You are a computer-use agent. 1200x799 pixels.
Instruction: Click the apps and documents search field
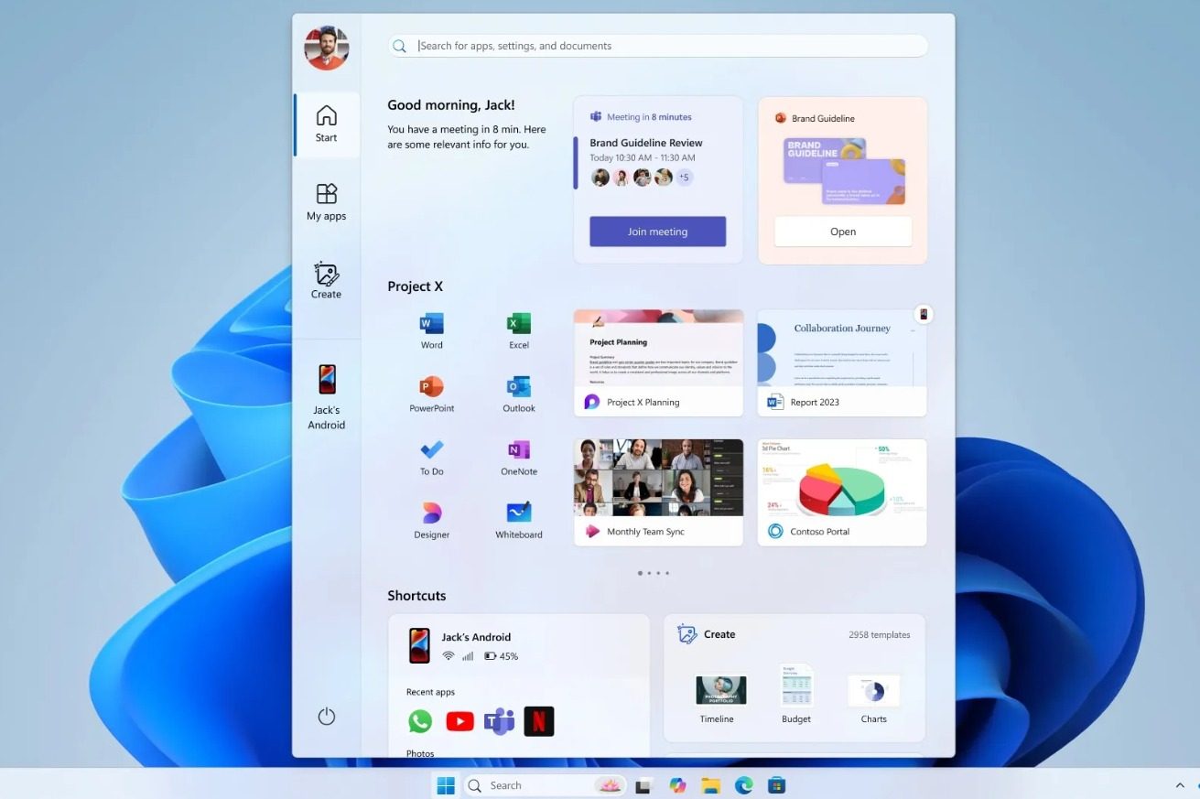click(x=657, y=46)
